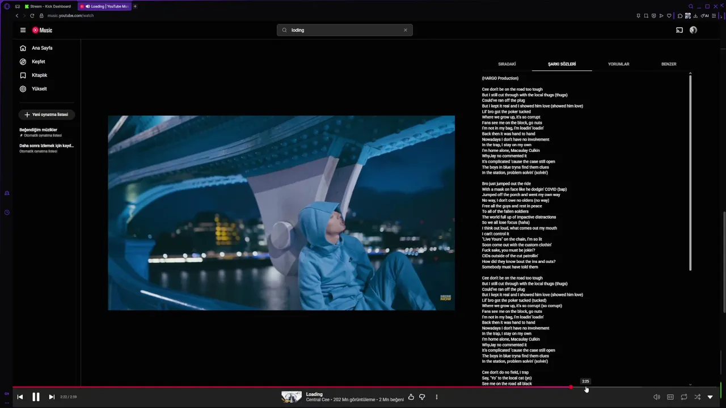Click the send flow arrow icon
This screenshot has width=726, height=408.
click(x=661, y=15)
